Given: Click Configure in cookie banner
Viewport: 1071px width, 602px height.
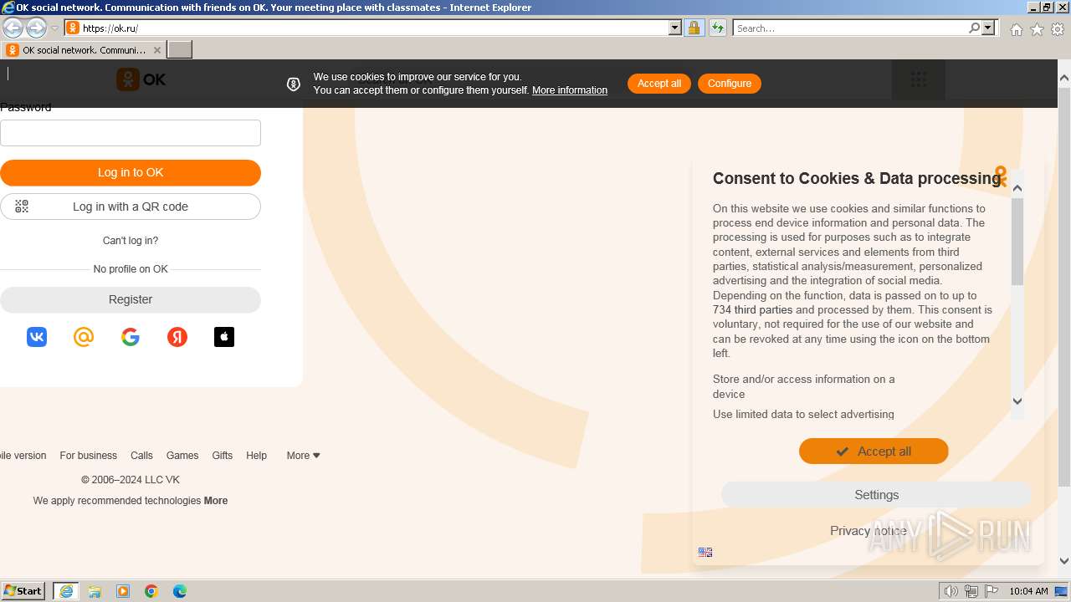Looking at the screenshot, I should (730, 84).
